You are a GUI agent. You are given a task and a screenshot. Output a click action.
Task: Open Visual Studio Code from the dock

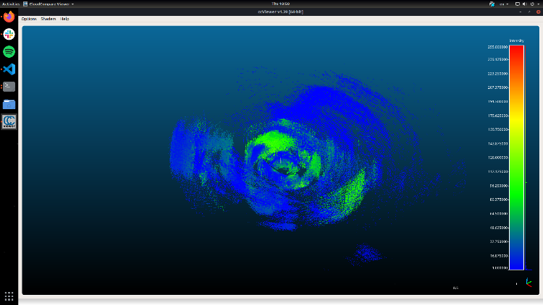(x=9, y=69)
